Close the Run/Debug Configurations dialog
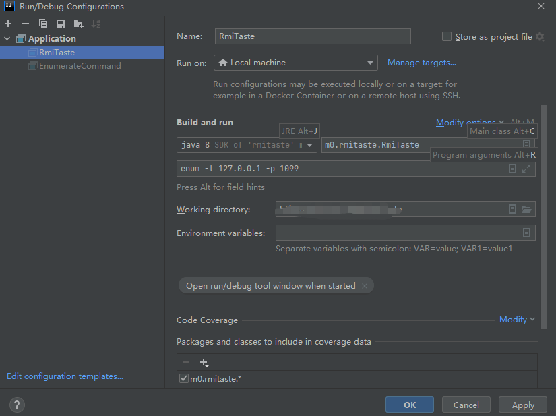 coord(541,6)
